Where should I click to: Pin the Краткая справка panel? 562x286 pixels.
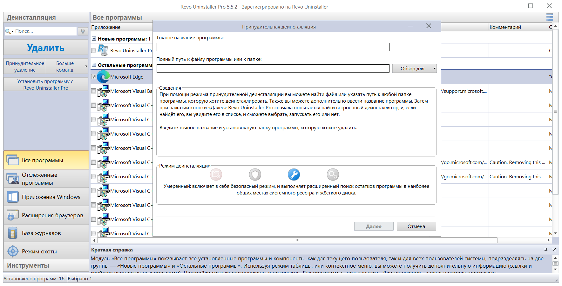[x=546, y=250]
